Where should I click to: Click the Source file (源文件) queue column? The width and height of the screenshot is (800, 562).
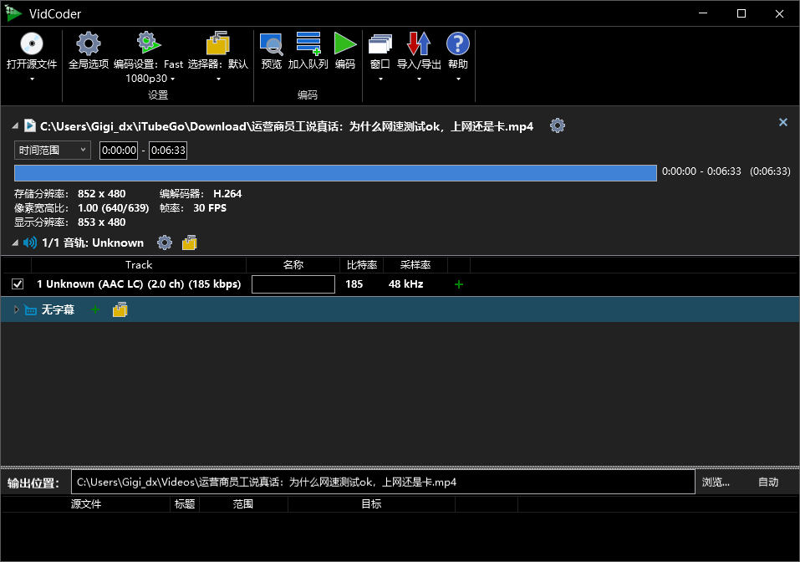(86, 503)
